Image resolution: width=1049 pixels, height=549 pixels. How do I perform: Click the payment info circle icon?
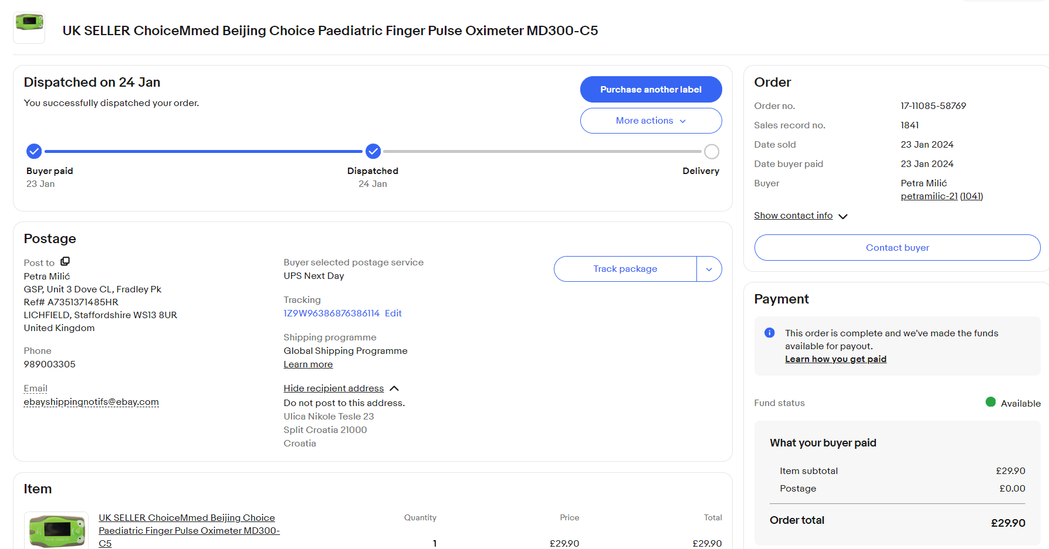pyautogui.click(x=769, y=333)
